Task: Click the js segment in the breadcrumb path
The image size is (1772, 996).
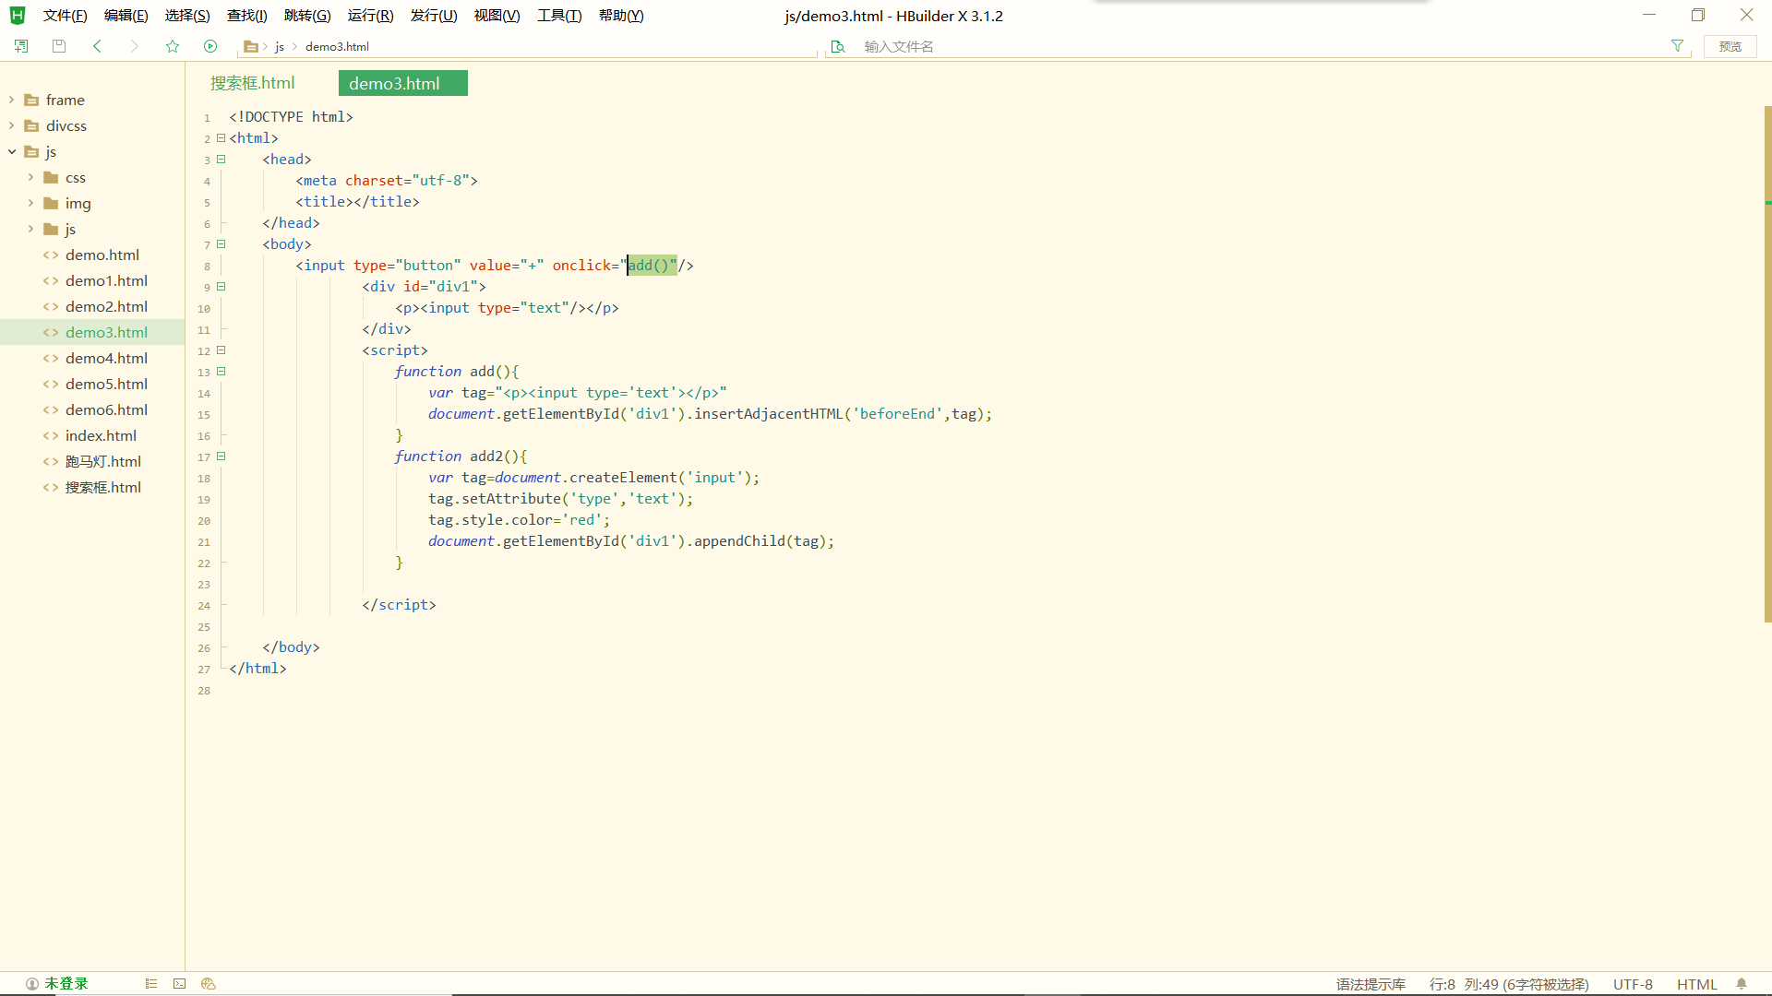Action: pos(280,46)
